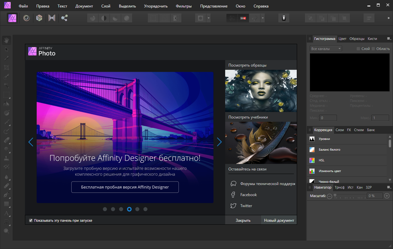Screen dimensions: 393x249
Task: Open the 'Стили' panel tab
Action: (x=359, y=130)
